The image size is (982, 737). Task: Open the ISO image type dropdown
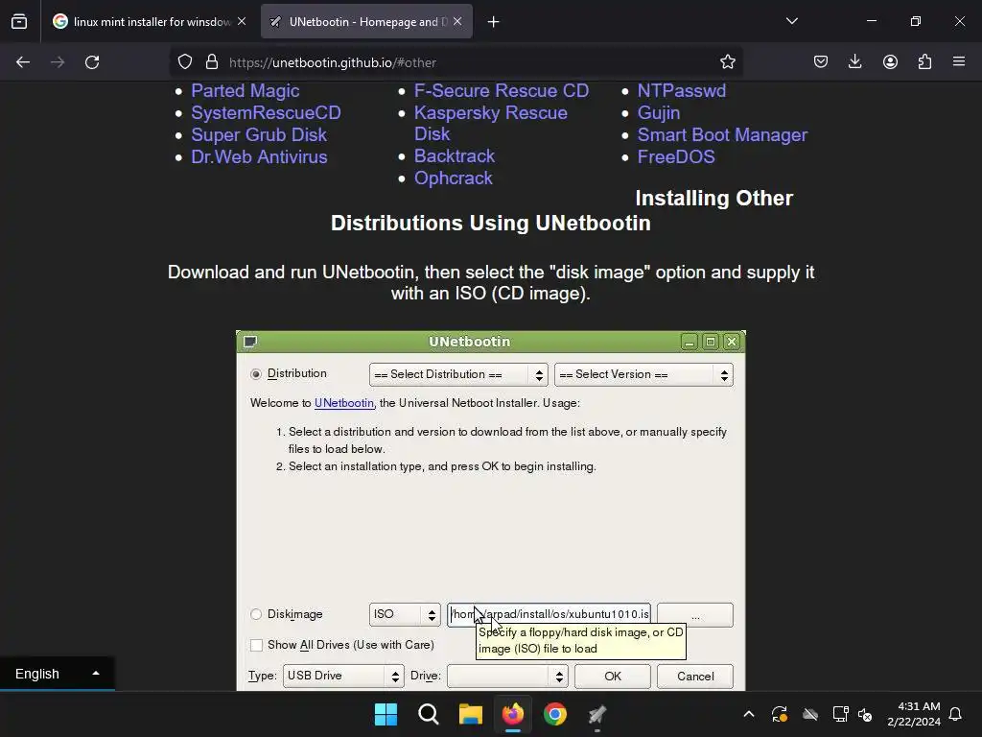(x=405, y=614)
